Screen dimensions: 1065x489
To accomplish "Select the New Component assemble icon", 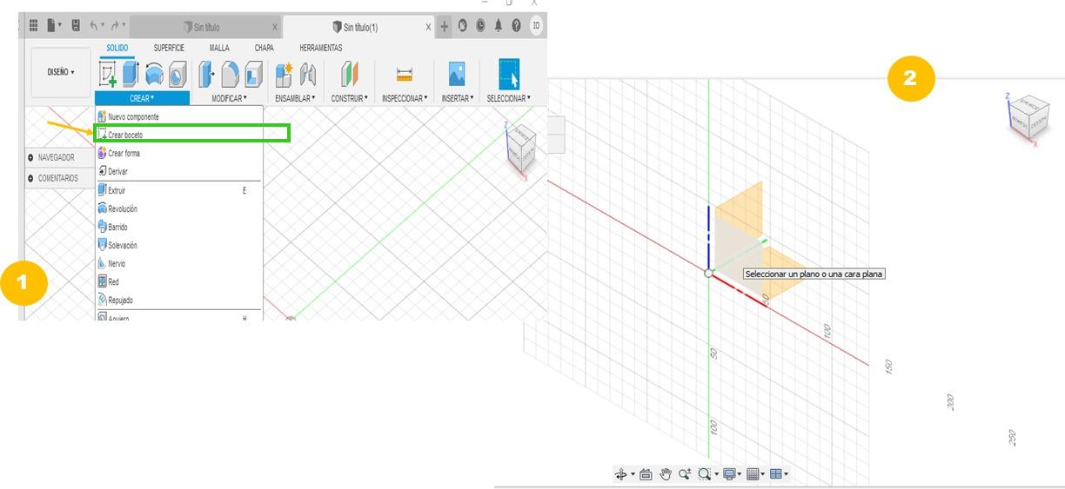I will click(284, 75).
